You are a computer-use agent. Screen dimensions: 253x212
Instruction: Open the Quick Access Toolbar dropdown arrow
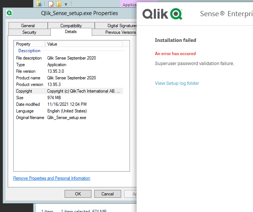tap(66, 4)
